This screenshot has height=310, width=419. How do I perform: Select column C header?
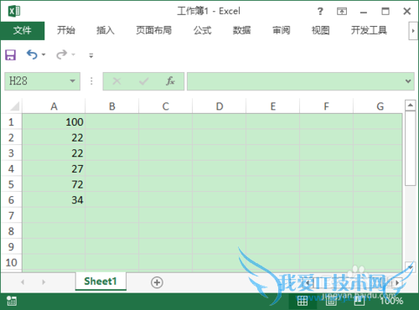tap(165, 106)
